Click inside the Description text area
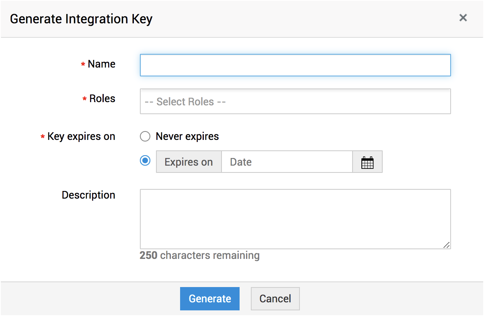The width and height of the screenshot is (484, 316). pyautogui.click(x=295, y=219)
